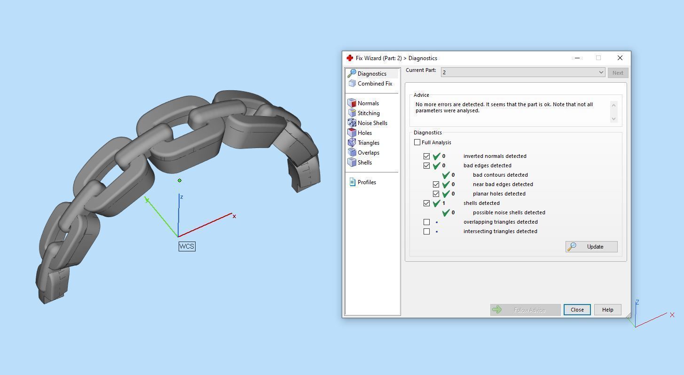This screenshot has width=684, height=375.
Task: Click green check next to inverted normals
Action: coord(436,156)
